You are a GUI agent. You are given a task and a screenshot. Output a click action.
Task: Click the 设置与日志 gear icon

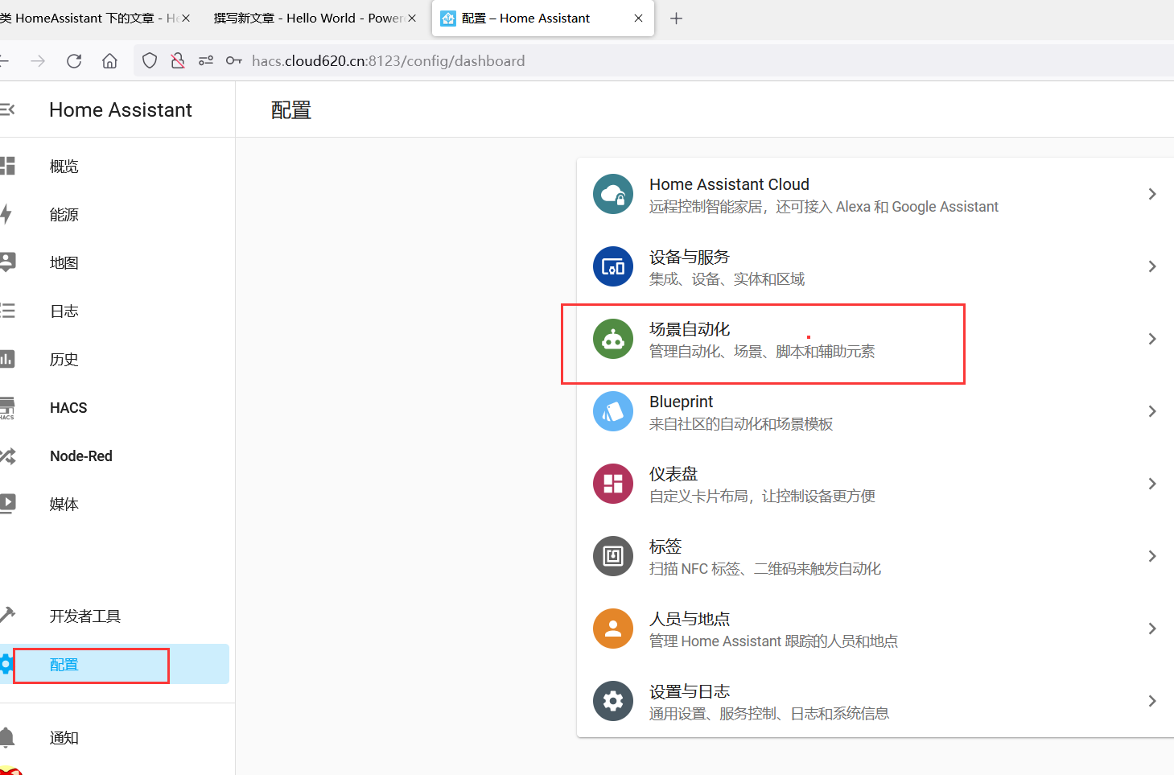click(x=613, y=701)
